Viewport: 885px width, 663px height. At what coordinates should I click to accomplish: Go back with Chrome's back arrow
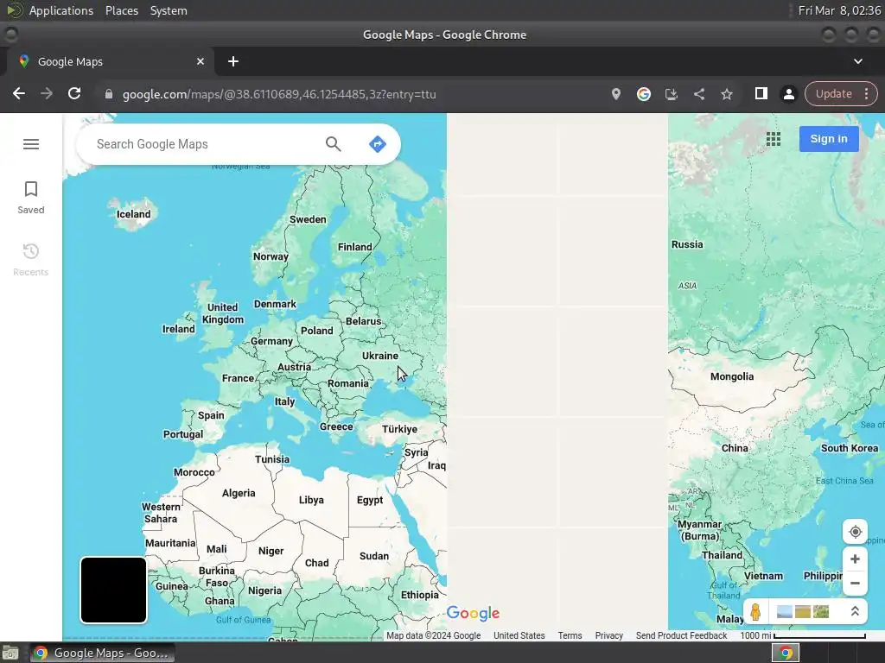[x=19, y=93]
